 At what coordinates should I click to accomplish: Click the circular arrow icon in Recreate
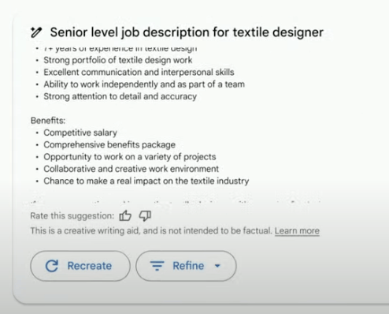coord(52,266)
